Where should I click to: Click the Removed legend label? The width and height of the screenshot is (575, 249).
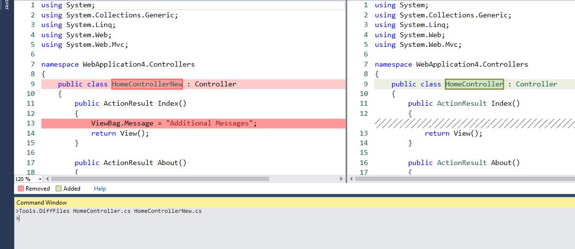[x=37, y=189]
